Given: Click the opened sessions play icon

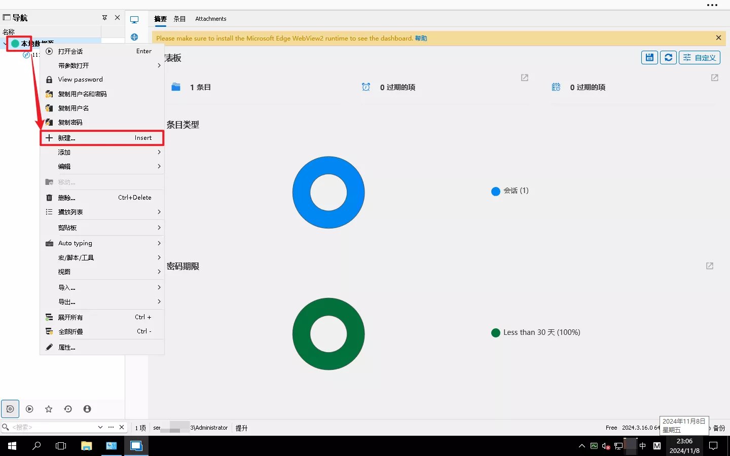Looking at the screenshot, I should click(29, 409).
